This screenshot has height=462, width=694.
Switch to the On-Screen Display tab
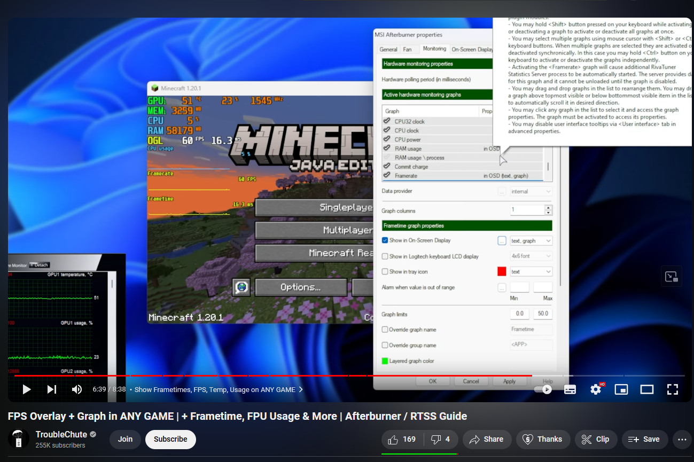pos(472,49)
